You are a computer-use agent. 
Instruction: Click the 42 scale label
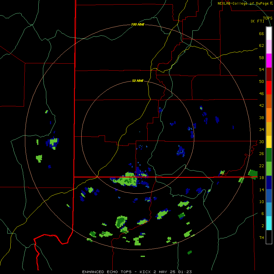pos(262,105)
